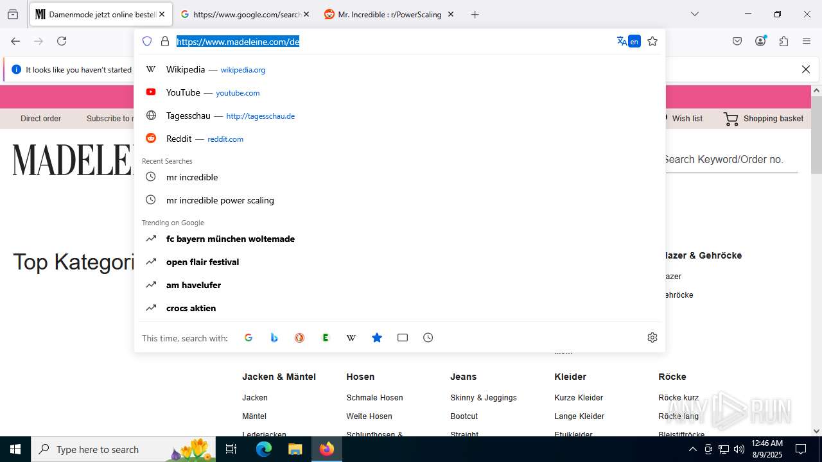
Task: Search open tabs with tabs icon
Action: tap(403, 338)
